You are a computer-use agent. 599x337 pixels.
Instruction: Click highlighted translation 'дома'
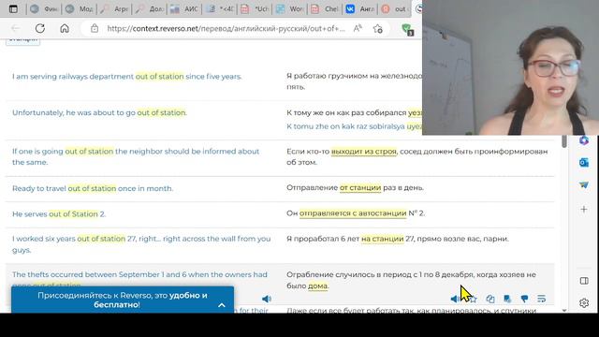pos(318,286)
